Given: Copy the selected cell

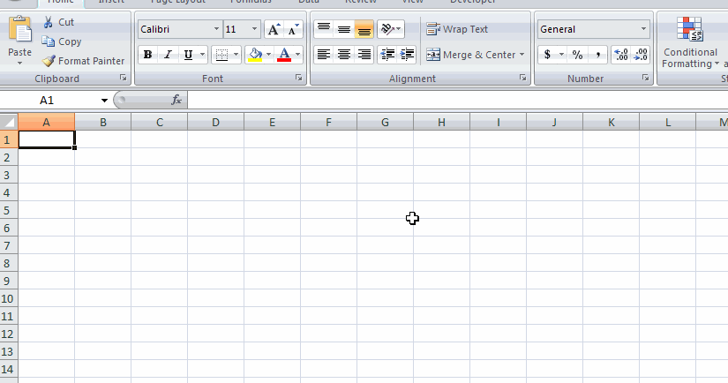Looking at the screenshot, I should click(x=61, y=41).
